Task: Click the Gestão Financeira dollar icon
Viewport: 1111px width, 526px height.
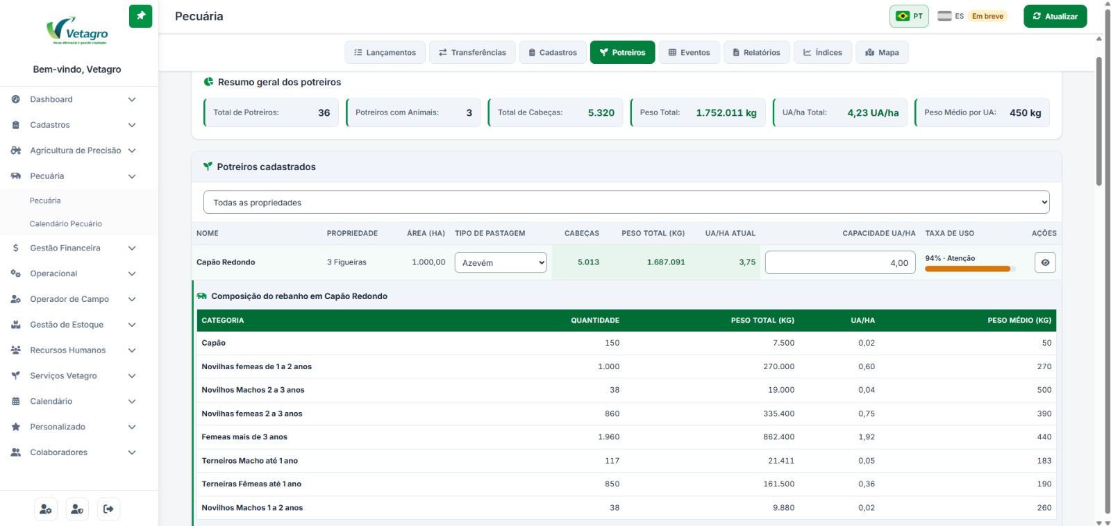Action: pyautogui.click(x=16, y=248)
